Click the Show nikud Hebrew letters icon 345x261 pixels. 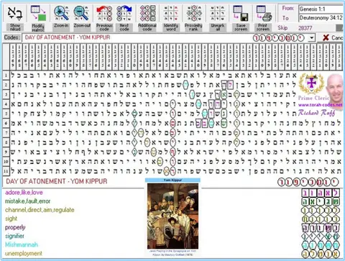(15, 14)
